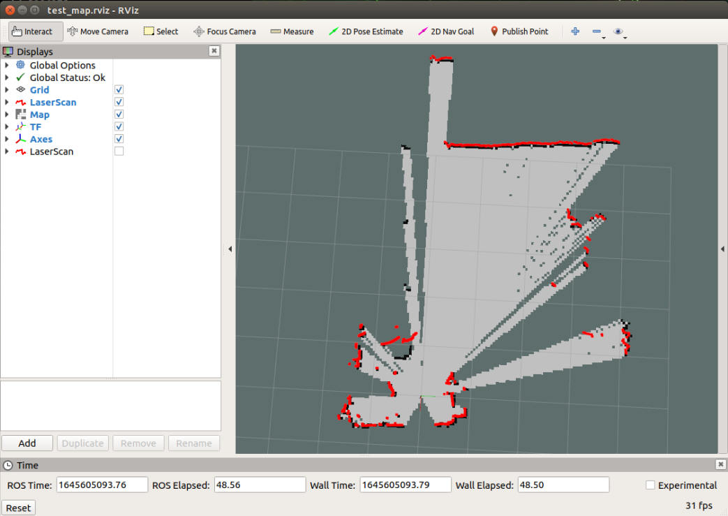Expand the TF display entry
728x516 pixels.
7,127
